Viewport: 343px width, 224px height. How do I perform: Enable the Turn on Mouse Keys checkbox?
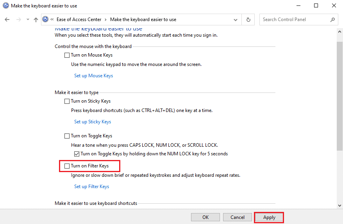pyautogui.click(x=67, y=55)
